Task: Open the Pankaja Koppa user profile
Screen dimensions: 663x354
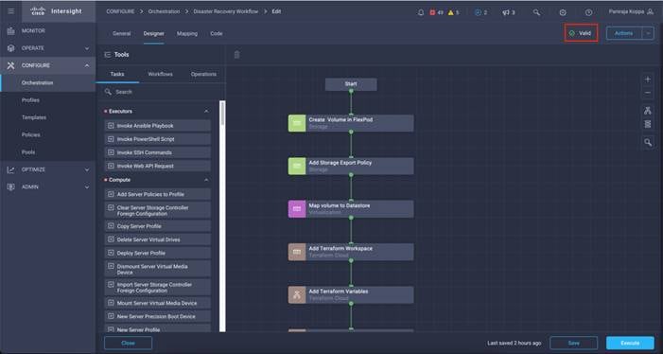Action: coord(631,12)
